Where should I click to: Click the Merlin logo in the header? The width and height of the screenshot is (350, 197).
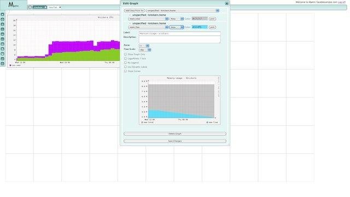[13, 5]
